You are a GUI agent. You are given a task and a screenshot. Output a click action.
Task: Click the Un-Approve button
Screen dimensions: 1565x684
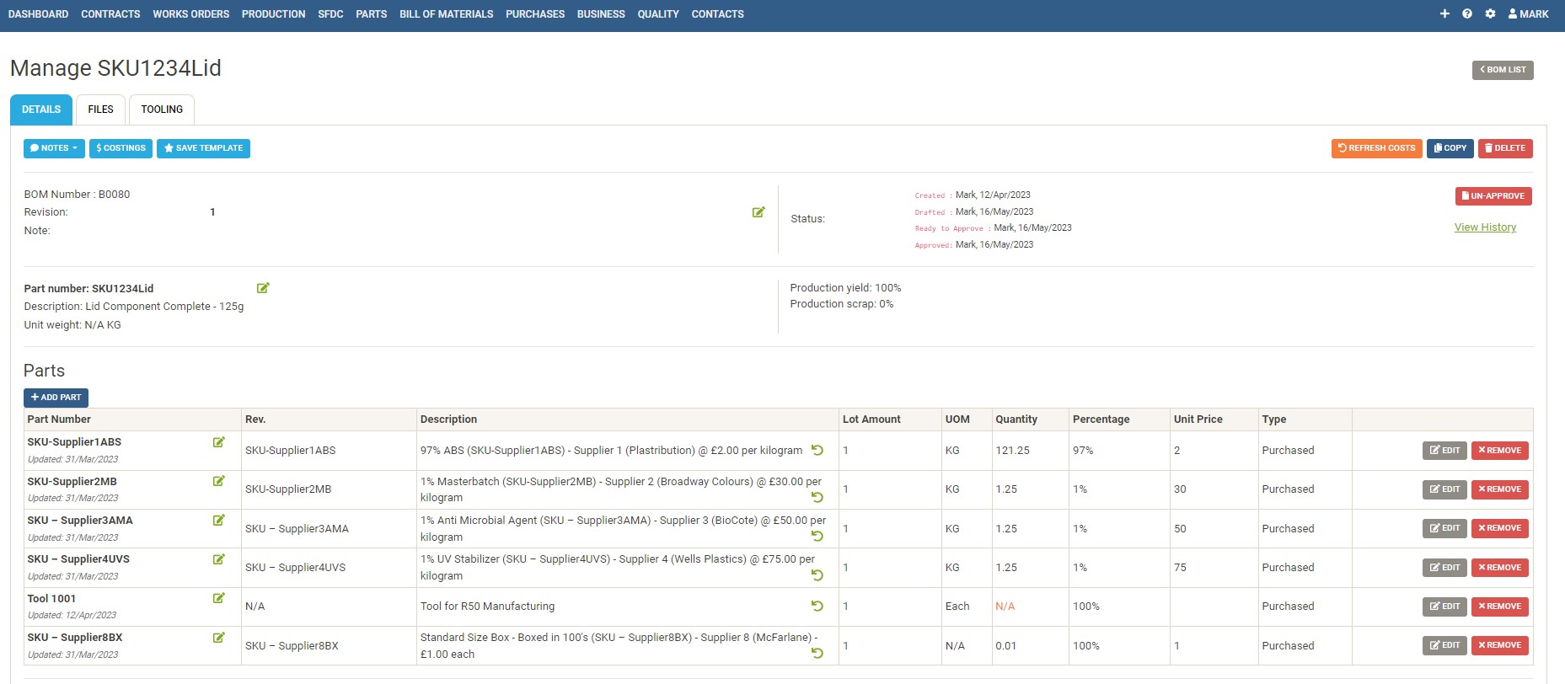pyautogui.click(x=1493, y=196)
